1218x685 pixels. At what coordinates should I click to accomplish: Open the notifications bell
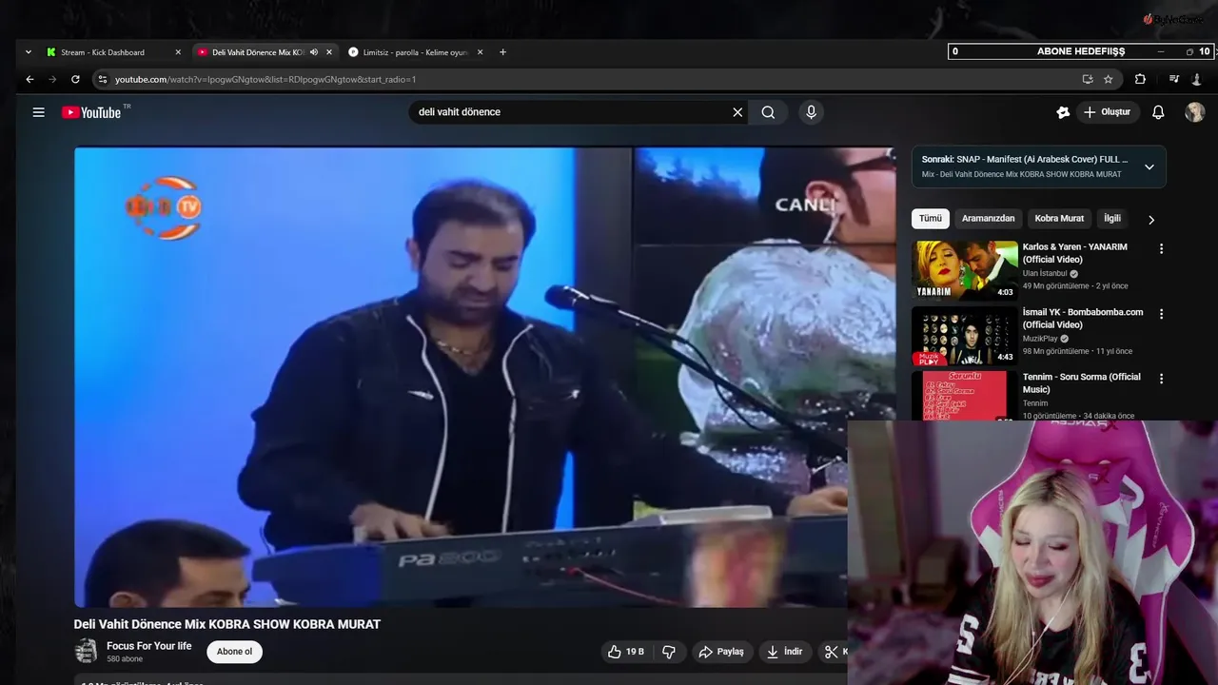pyautogui.click(x=1158, y=112)
